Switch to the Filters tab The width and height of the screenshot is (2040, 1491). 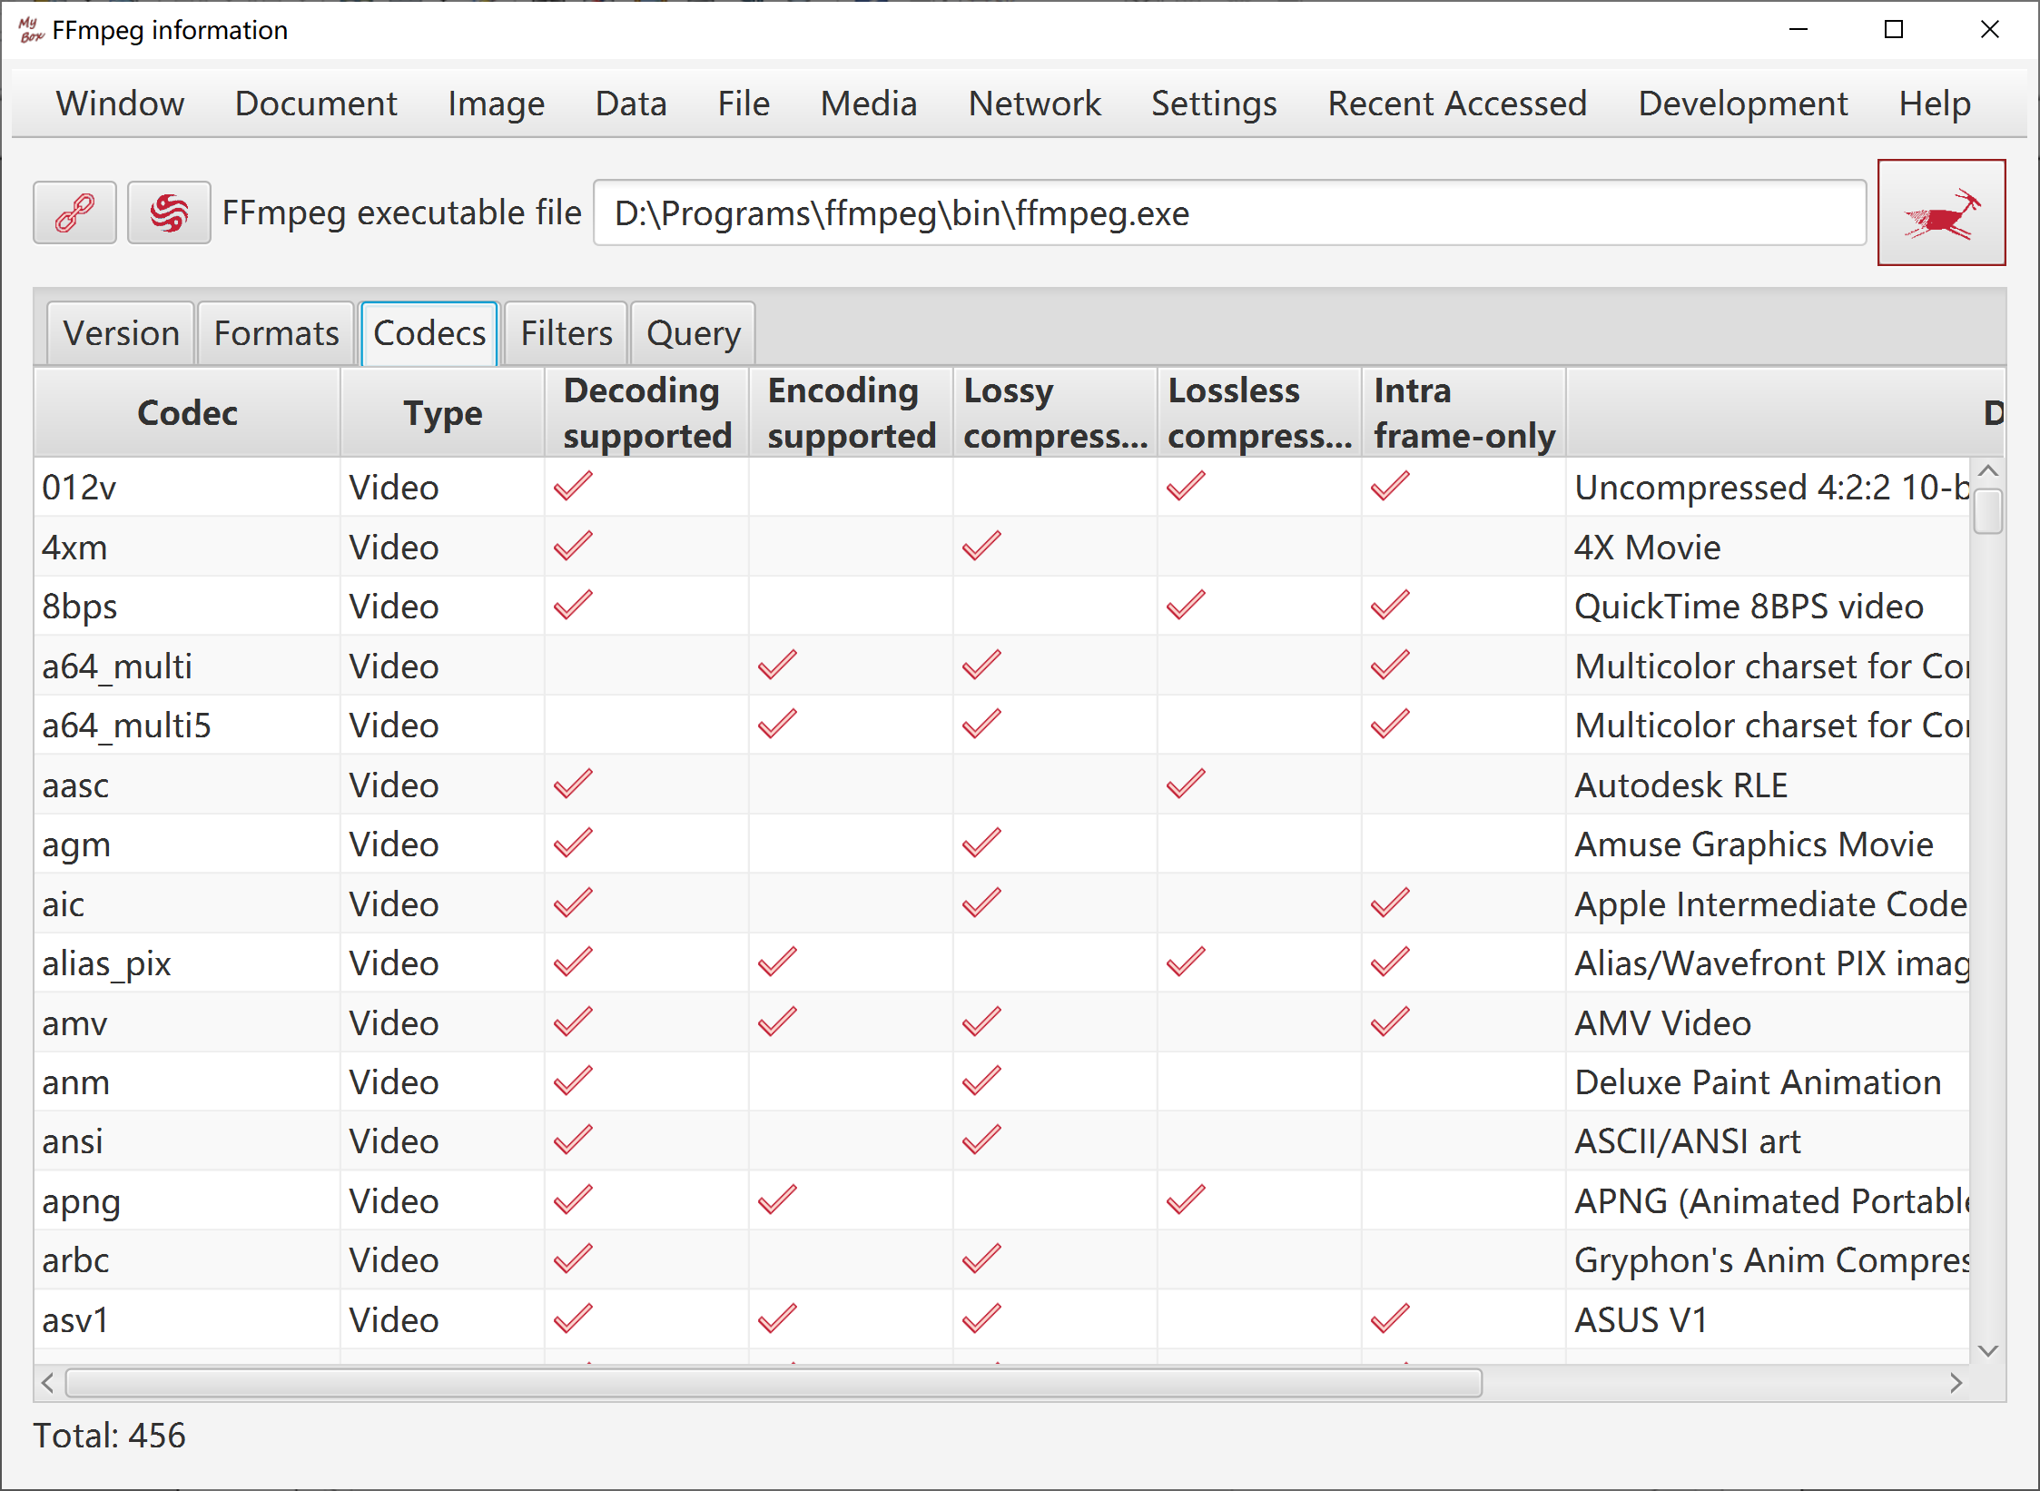coord(566,333)
